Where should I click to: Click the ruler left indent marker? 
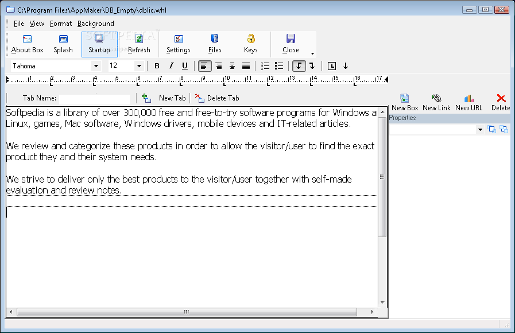(x=7, y=79)
